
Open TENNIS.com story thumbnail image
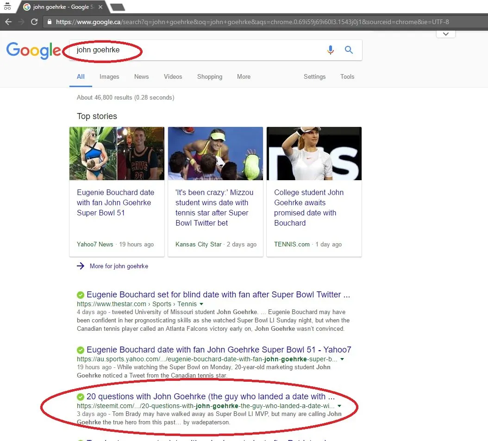(x=314, y=153)
